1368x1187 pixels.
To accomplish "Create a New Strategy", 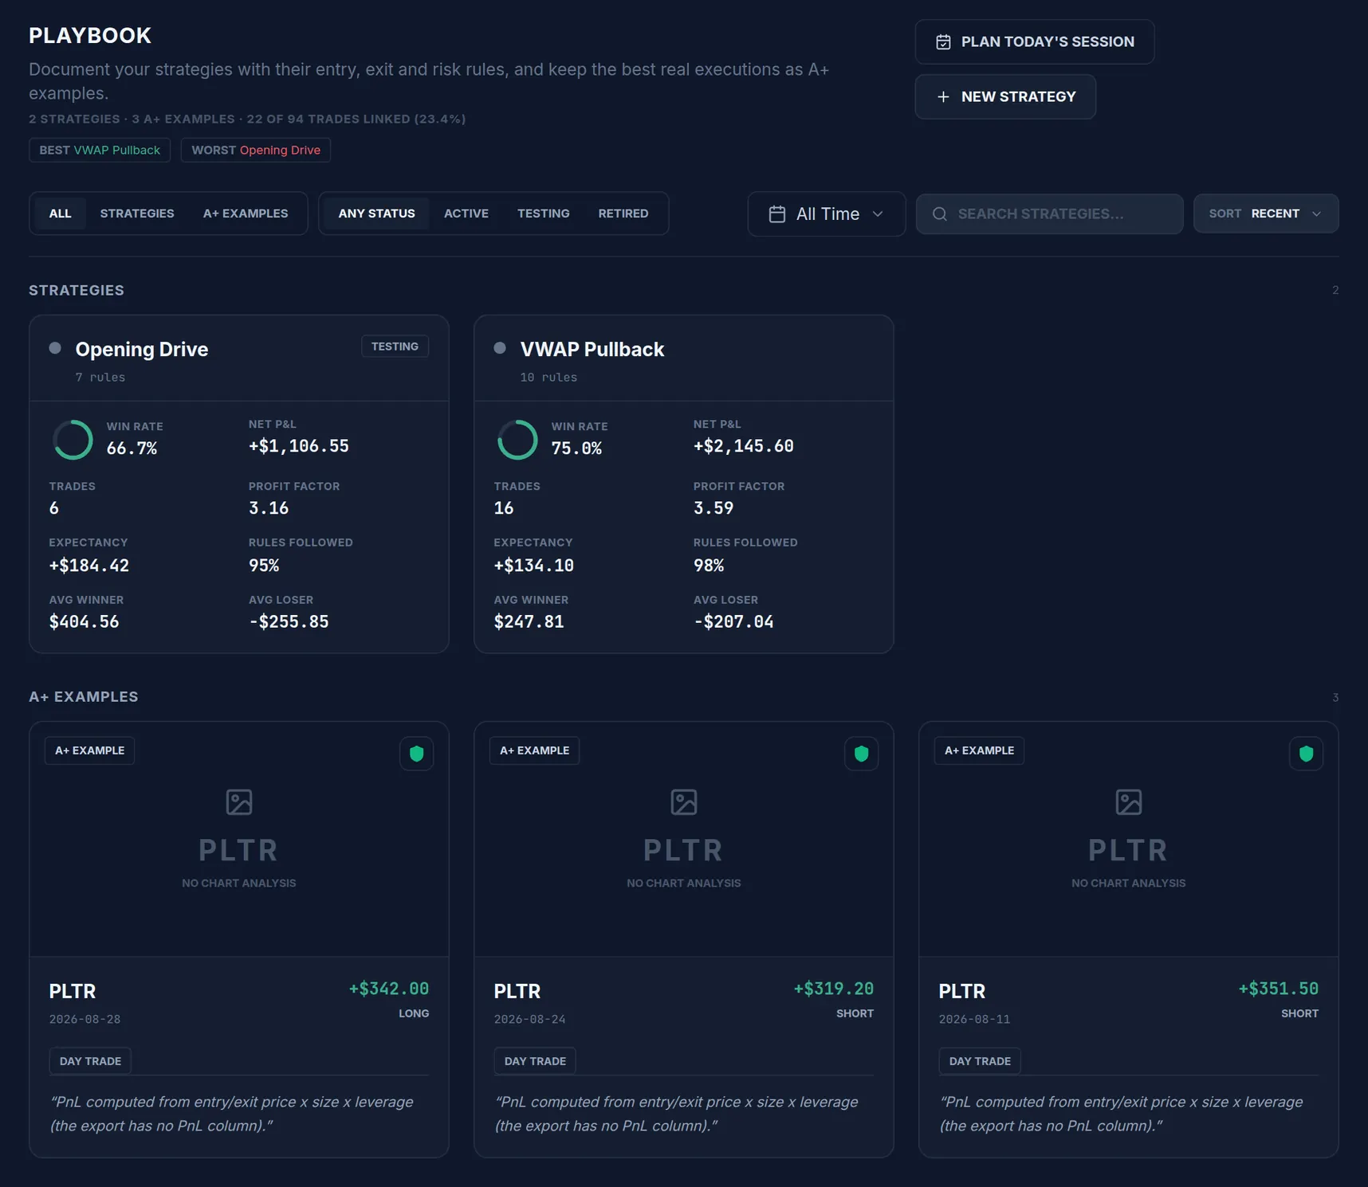I will 1005,97.
